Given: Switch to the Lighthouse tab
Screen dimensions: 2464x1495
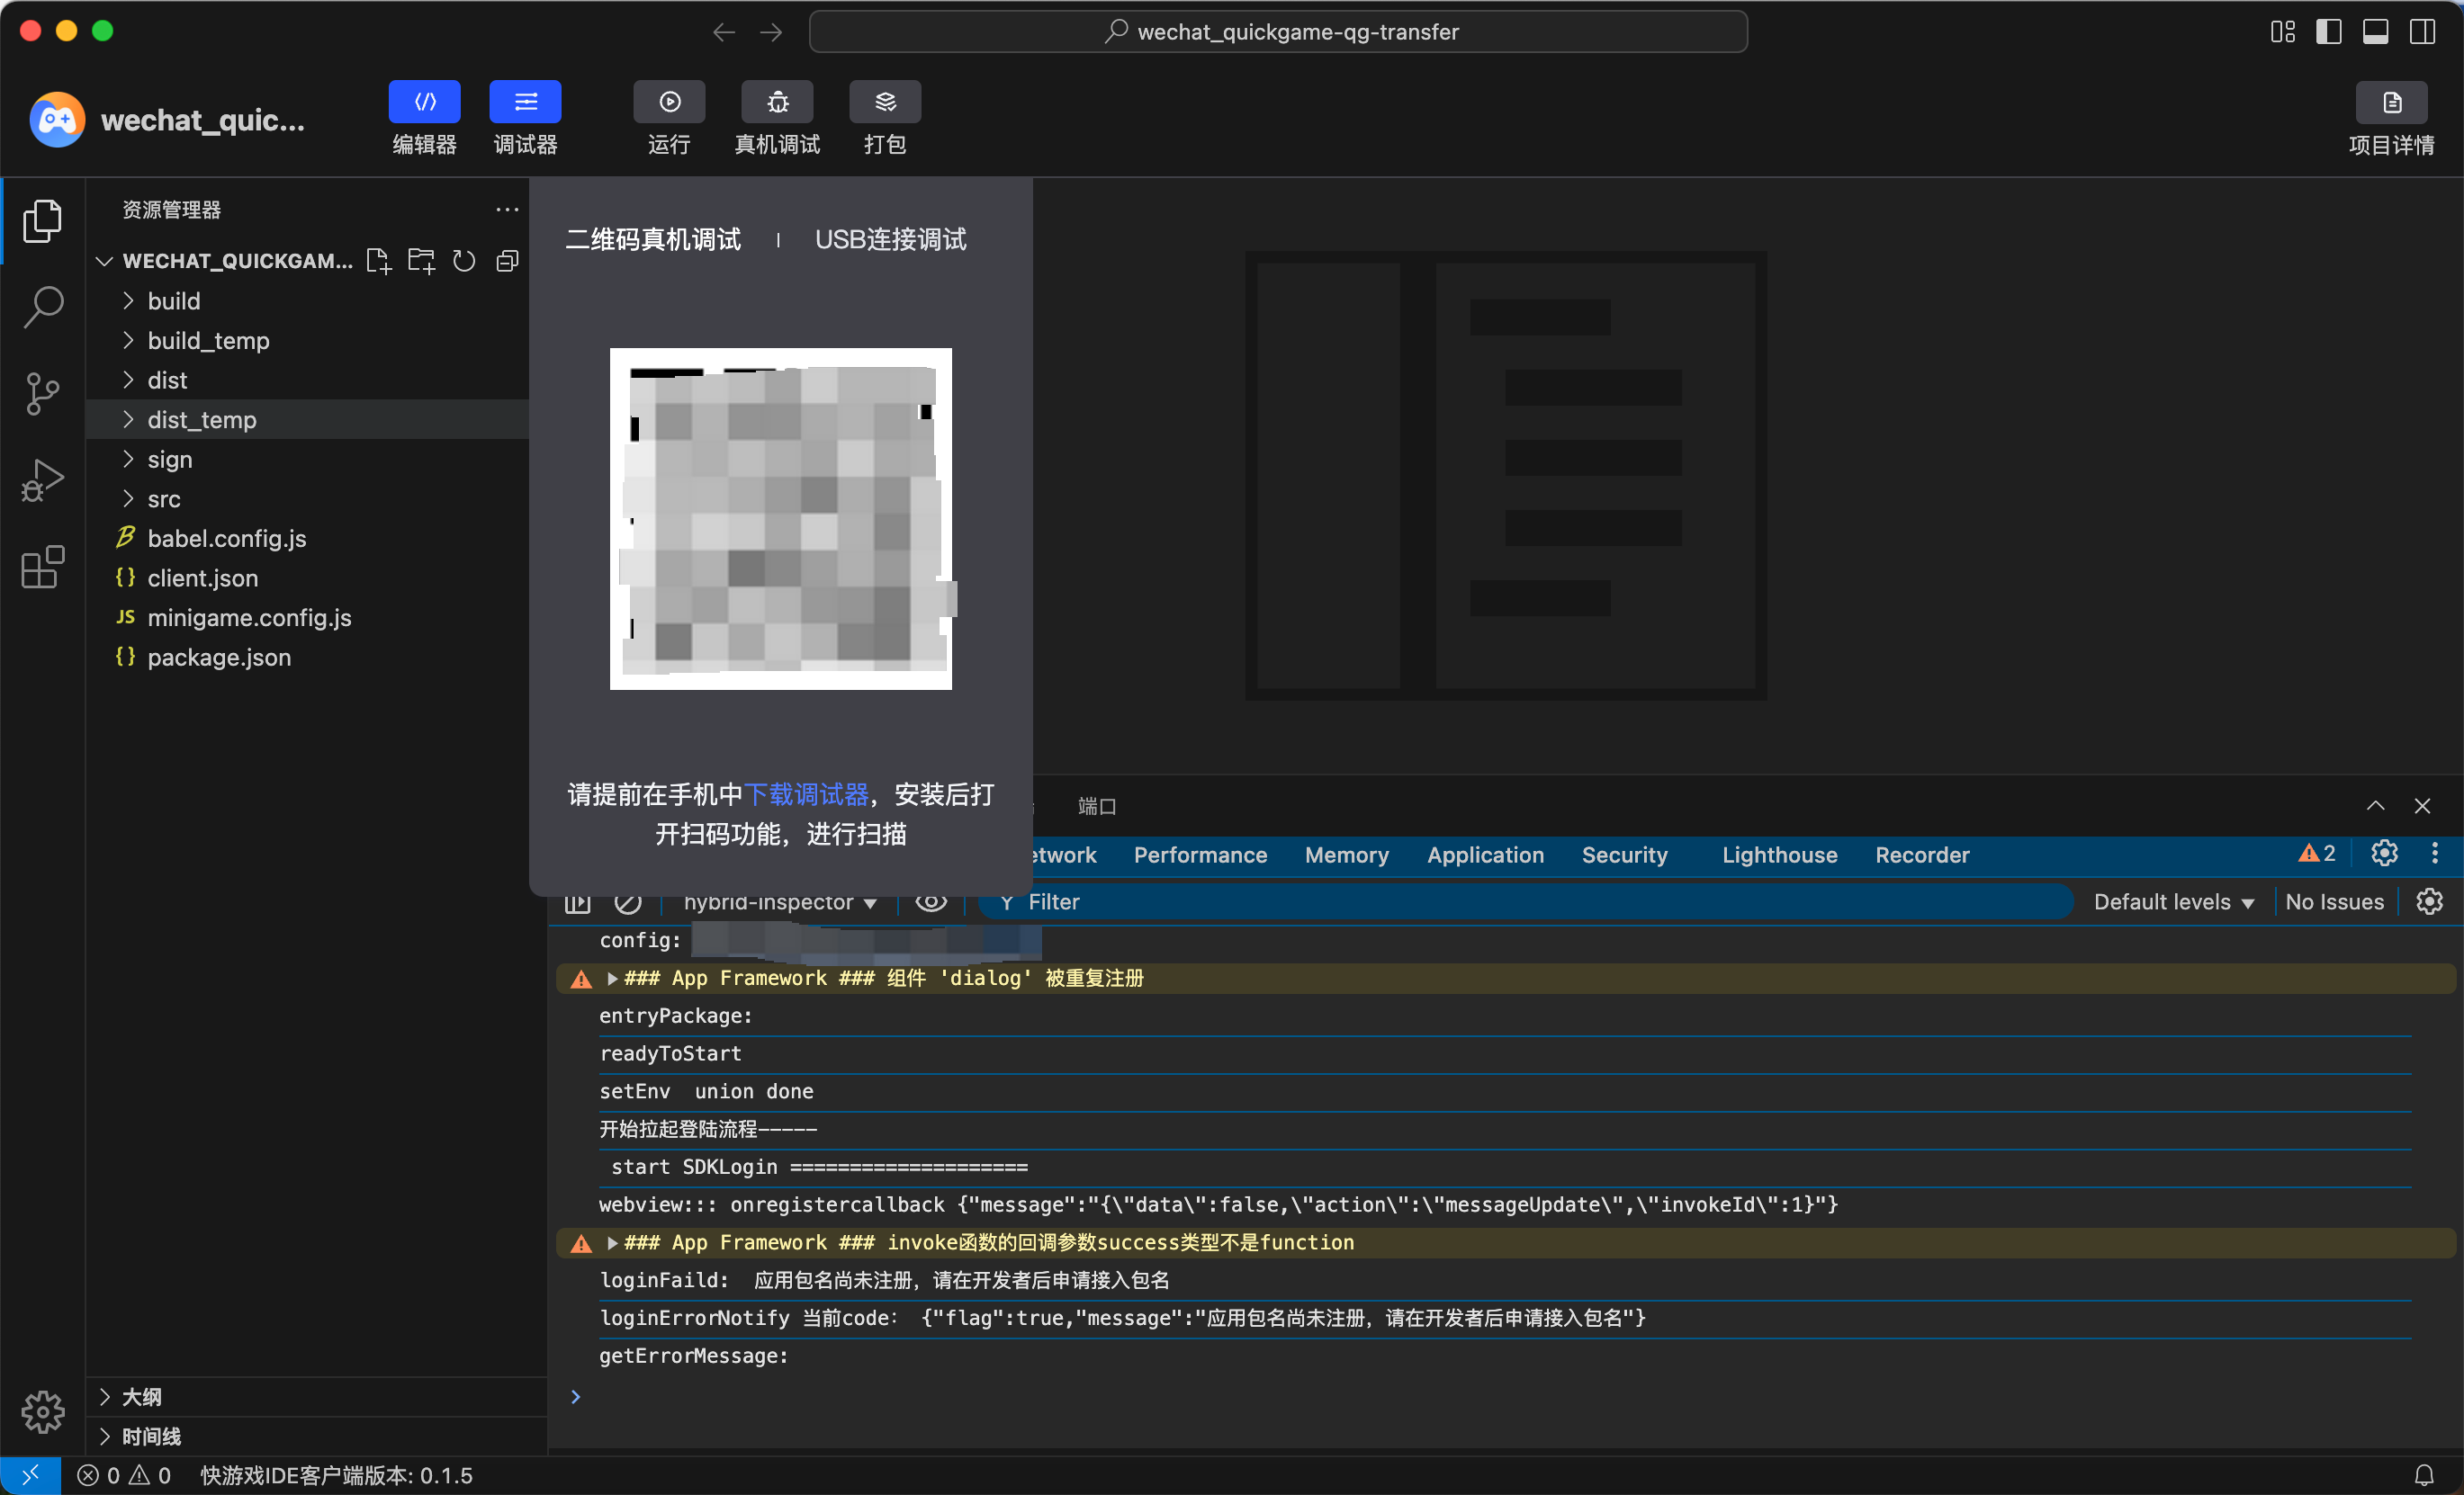Looking at the screenshot, I should [x=1779, y=855].
